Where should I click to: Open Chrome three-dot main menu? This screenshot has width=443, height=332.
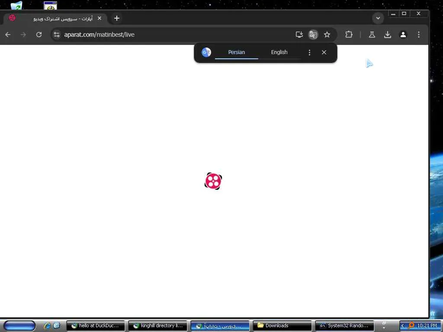419,35
